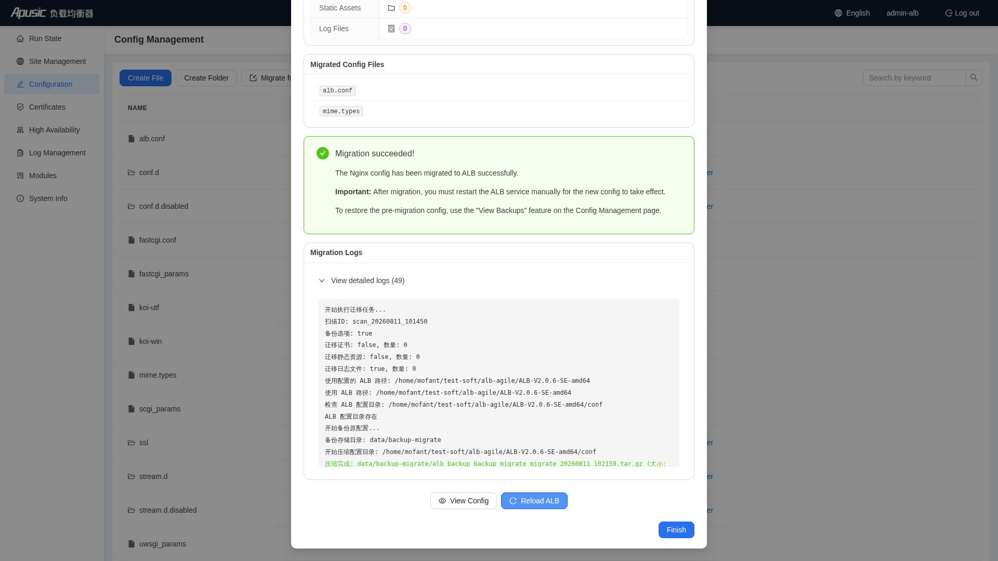Screen dimensions: 998x561
Task: Click the High Availability cluster icon
Action: (20, 130)
